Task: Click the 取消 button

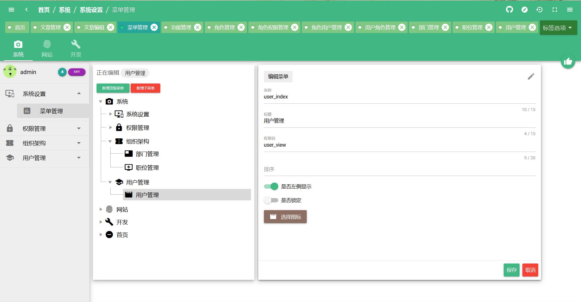Action: click(x=530, y=270)
